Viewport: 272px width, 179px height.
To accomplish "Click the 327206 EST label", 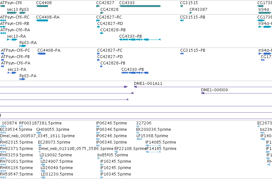I will click(x=144, y=123).
